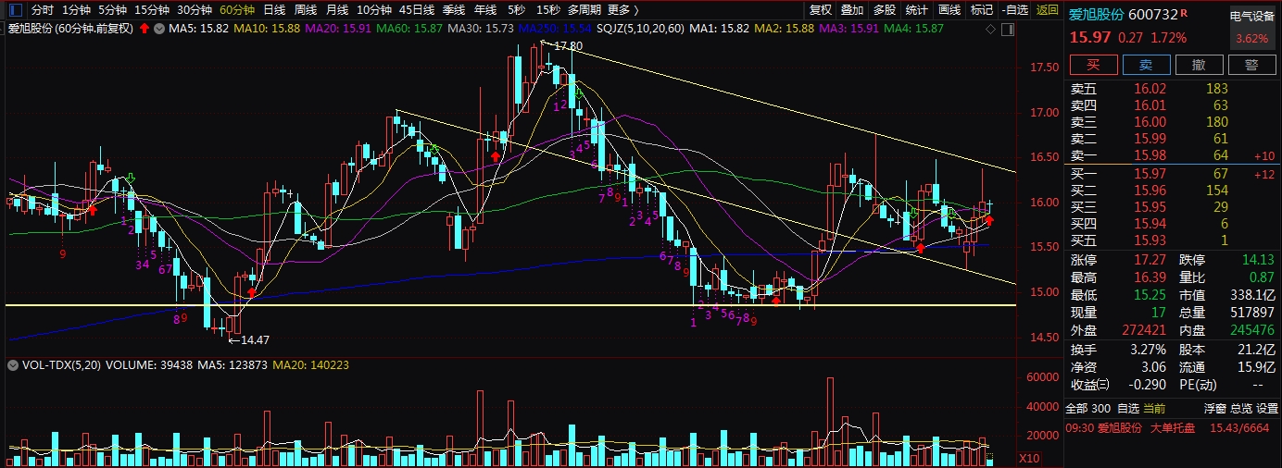Select the 10分钟 period
The height and width of the screenshot is (468, 1282).
click(x=374, y=9)
